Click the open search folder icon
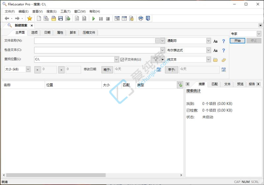The image size is (264, 185). pos(53,18)
